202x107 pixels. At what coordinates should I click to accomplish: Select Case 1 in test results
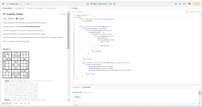[x=77, y=97]
